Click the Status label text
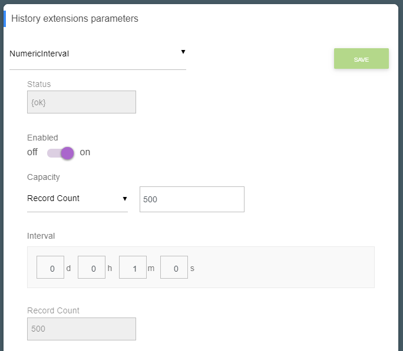The image size is (403, 351). click(x=39, y=84)
